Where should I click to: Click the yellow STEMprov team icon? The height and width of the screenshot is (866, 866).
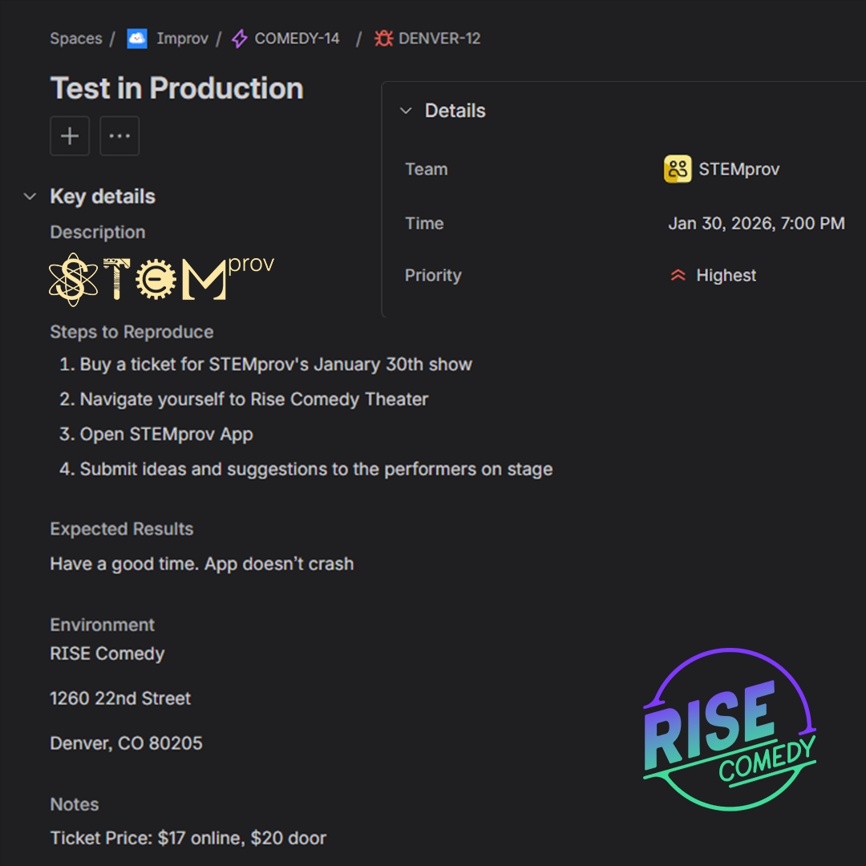(x=678, y=169)
